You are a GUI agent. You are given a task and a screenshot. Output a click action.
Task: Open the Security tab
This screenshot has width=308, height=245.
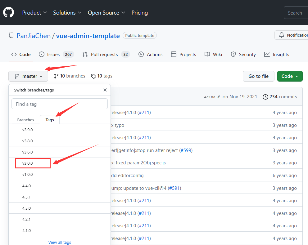243,54
